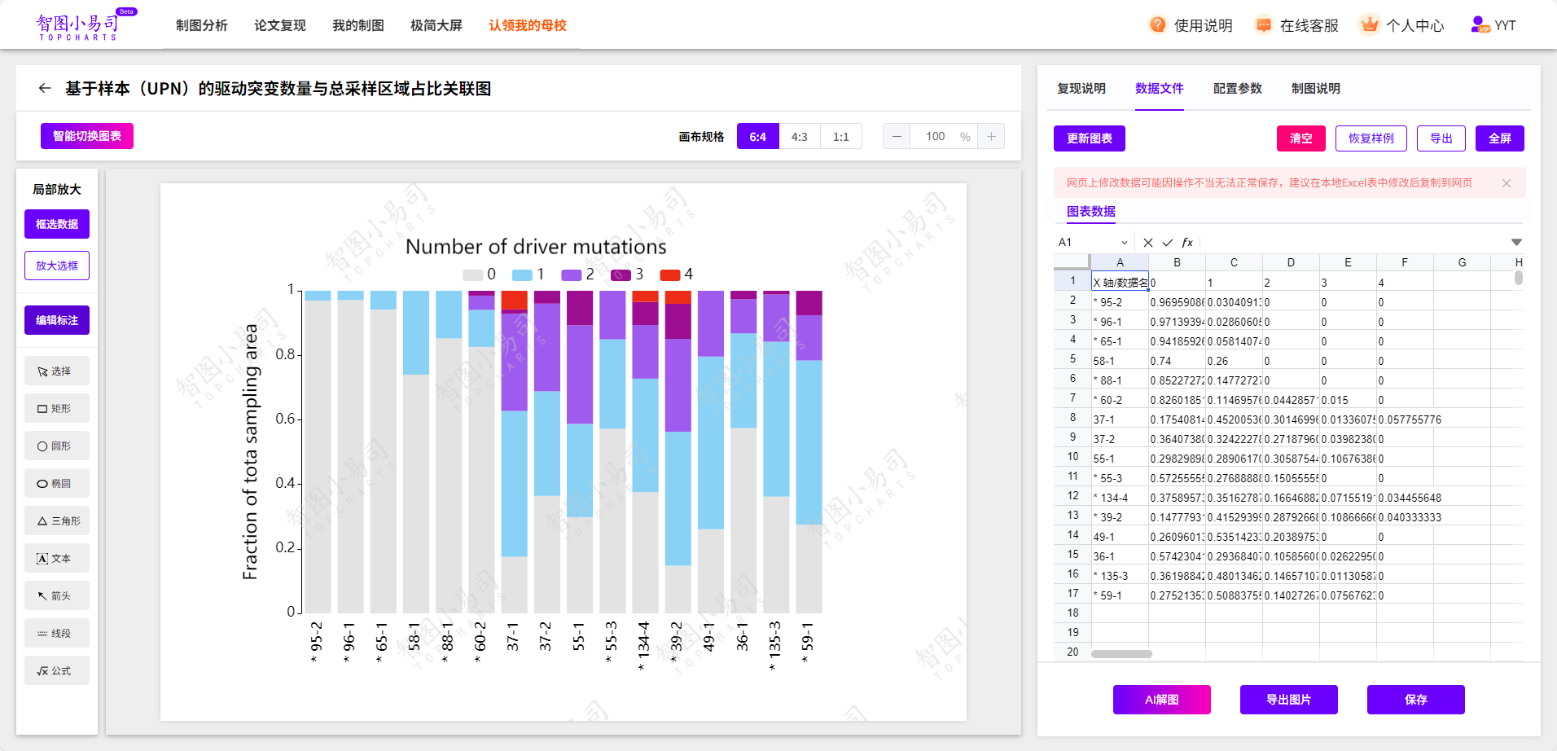This screenshot has width=1557, height=751.
Task: Switch canvas ratio to 4:3
Action: pos(800,136)
